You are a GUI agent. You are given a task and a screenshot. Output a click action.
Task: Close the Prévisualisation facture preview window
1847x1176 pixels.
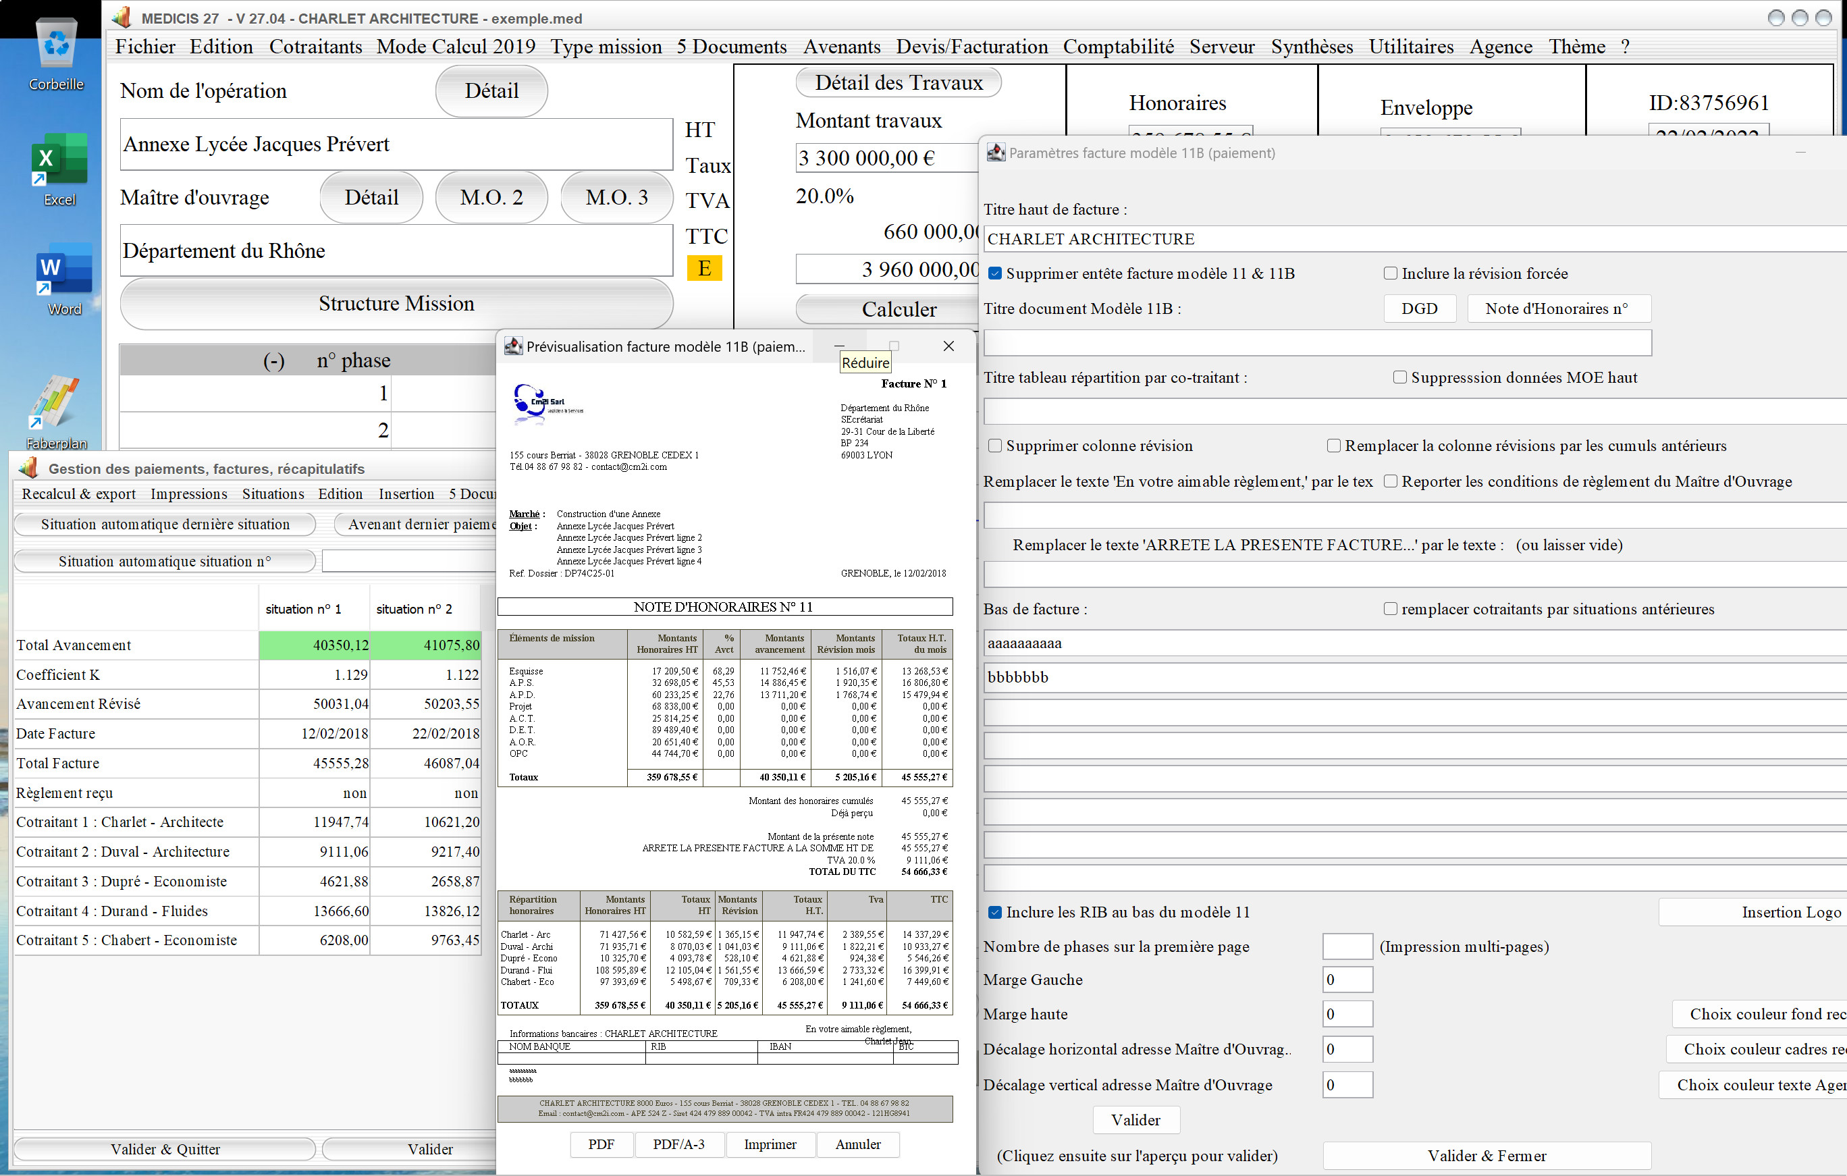pos(948,346)
